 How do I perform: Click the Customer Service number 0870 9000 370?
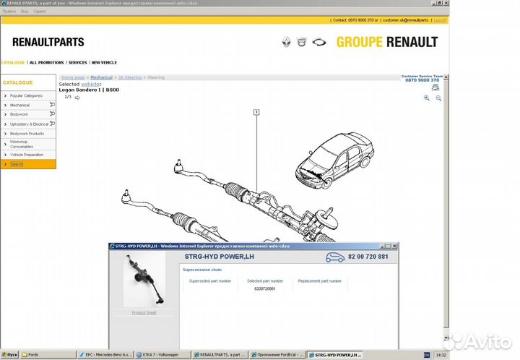(422, 80)
